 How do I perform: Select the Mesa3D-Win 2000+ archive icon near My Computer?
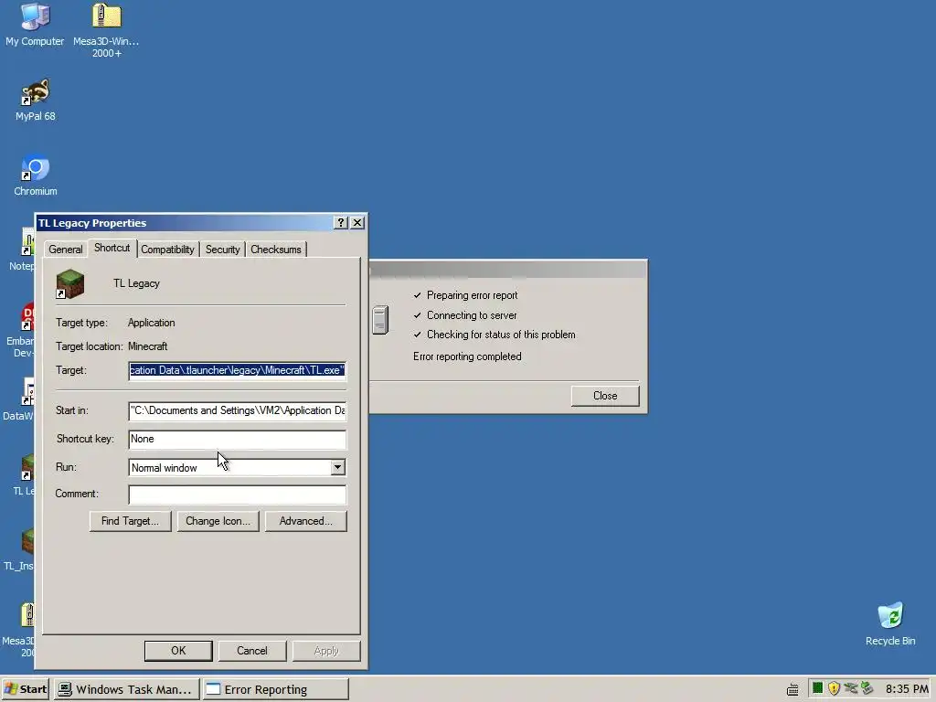coord(106,30)
